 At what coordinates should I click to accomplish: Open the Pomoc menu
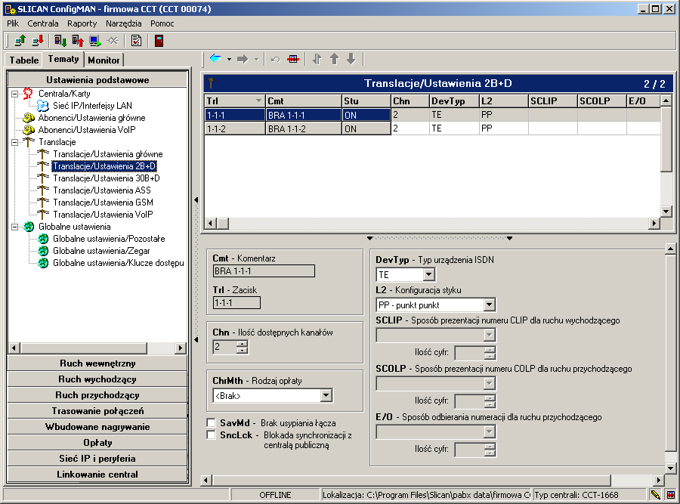[x=162, y=23]
